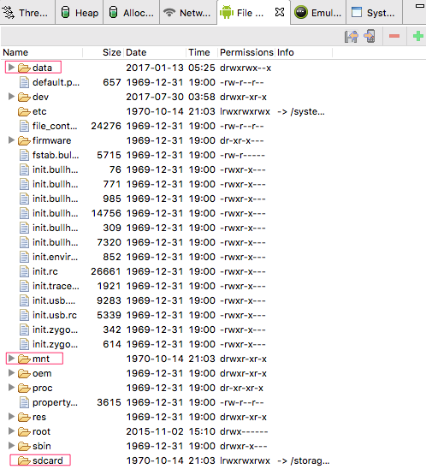Click the green plus new folder icon
The width and height of the screenshot is (426, 469).
[x=418, y=36]
